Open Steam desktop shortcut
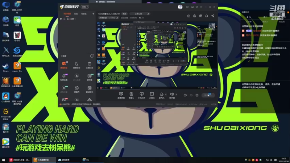Screen dimensions: 290x163 5,67
